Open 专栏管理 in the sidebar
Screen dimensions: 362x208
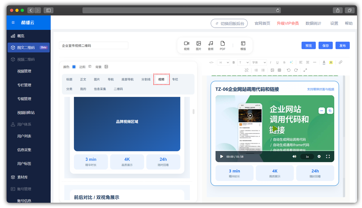pyautogui.click(x=24, y=85)
